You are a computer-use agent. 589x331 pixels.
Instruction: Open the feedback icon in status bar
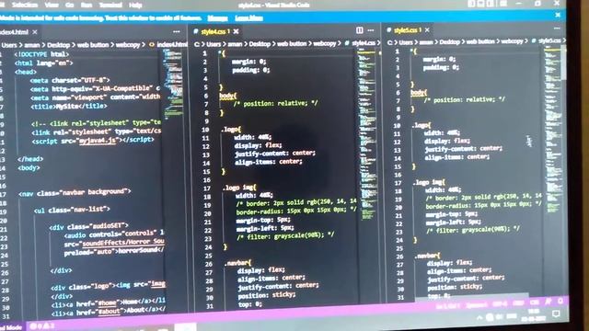click(x=549, y=302)
